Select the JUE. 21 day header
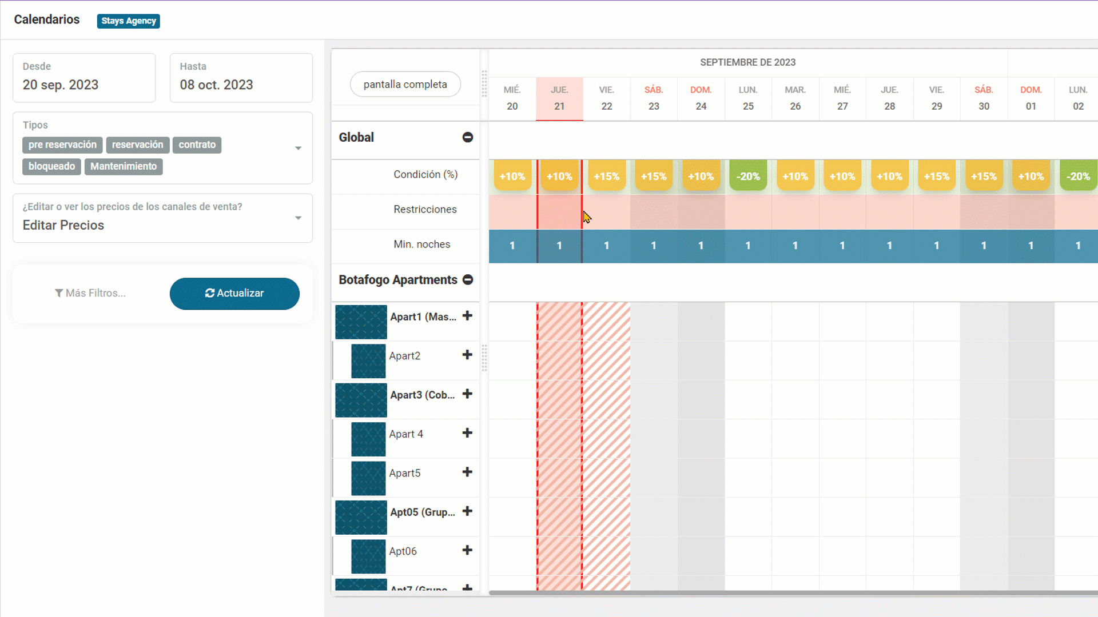Viewport: 1098px width, 617px height. [559, 98]
